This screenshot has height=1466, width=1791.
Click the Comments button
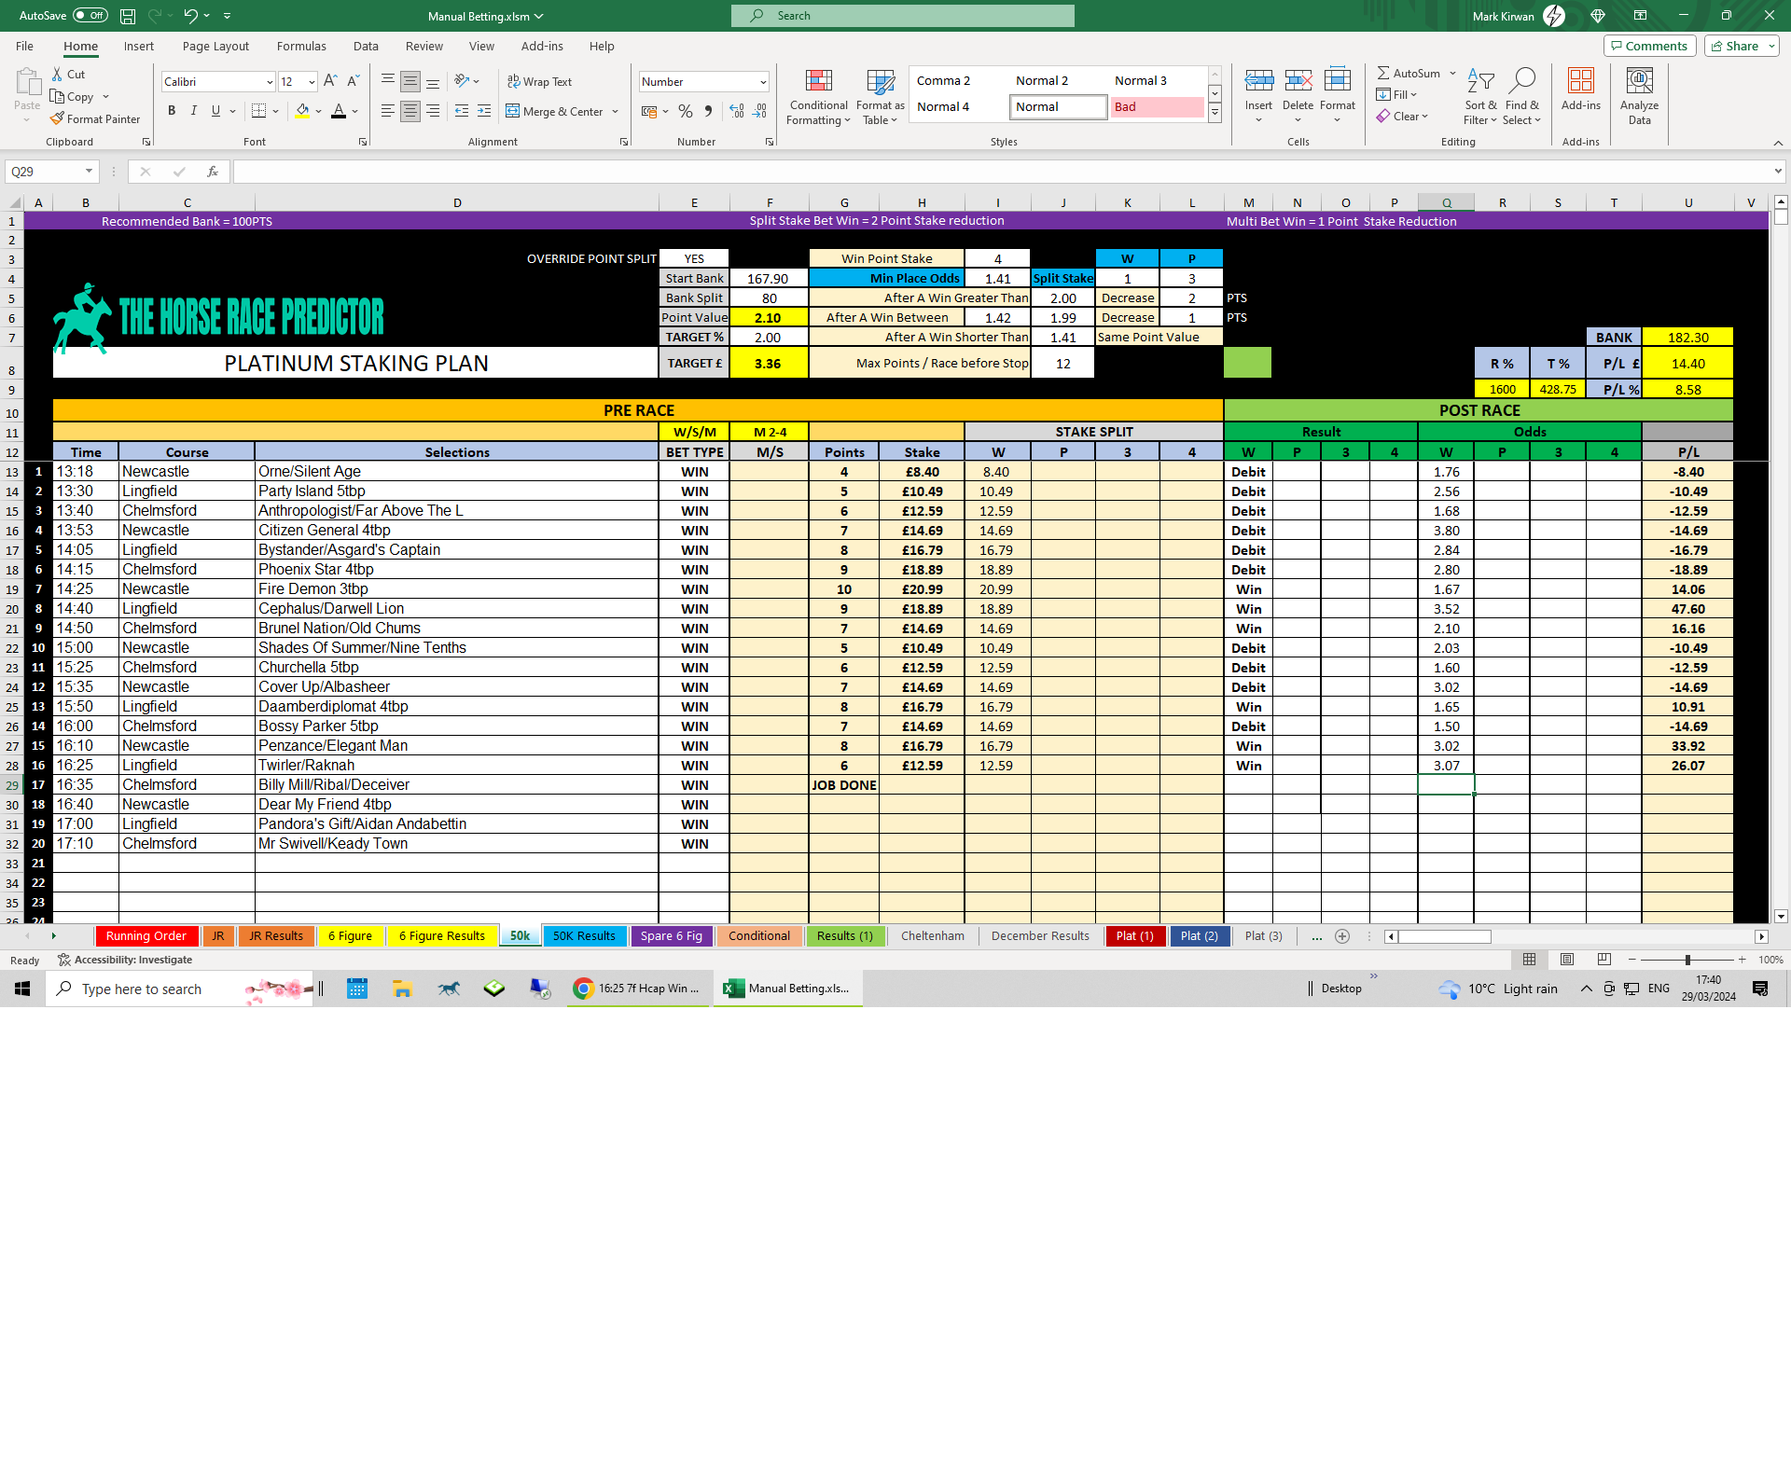coord(1649,46)
